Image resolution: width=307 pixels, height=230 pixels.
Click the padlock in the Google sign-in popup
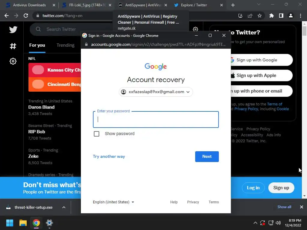[86, 44]
